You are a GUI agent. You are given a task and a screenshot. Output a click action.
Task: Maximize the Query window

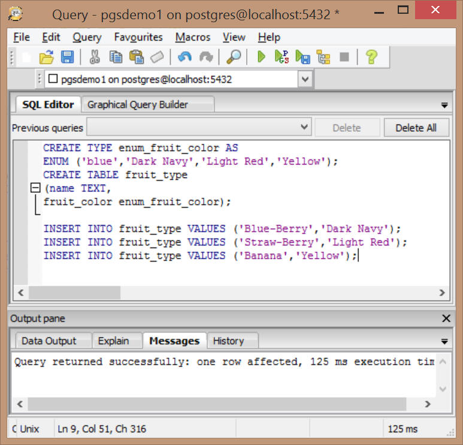point(403,10)
